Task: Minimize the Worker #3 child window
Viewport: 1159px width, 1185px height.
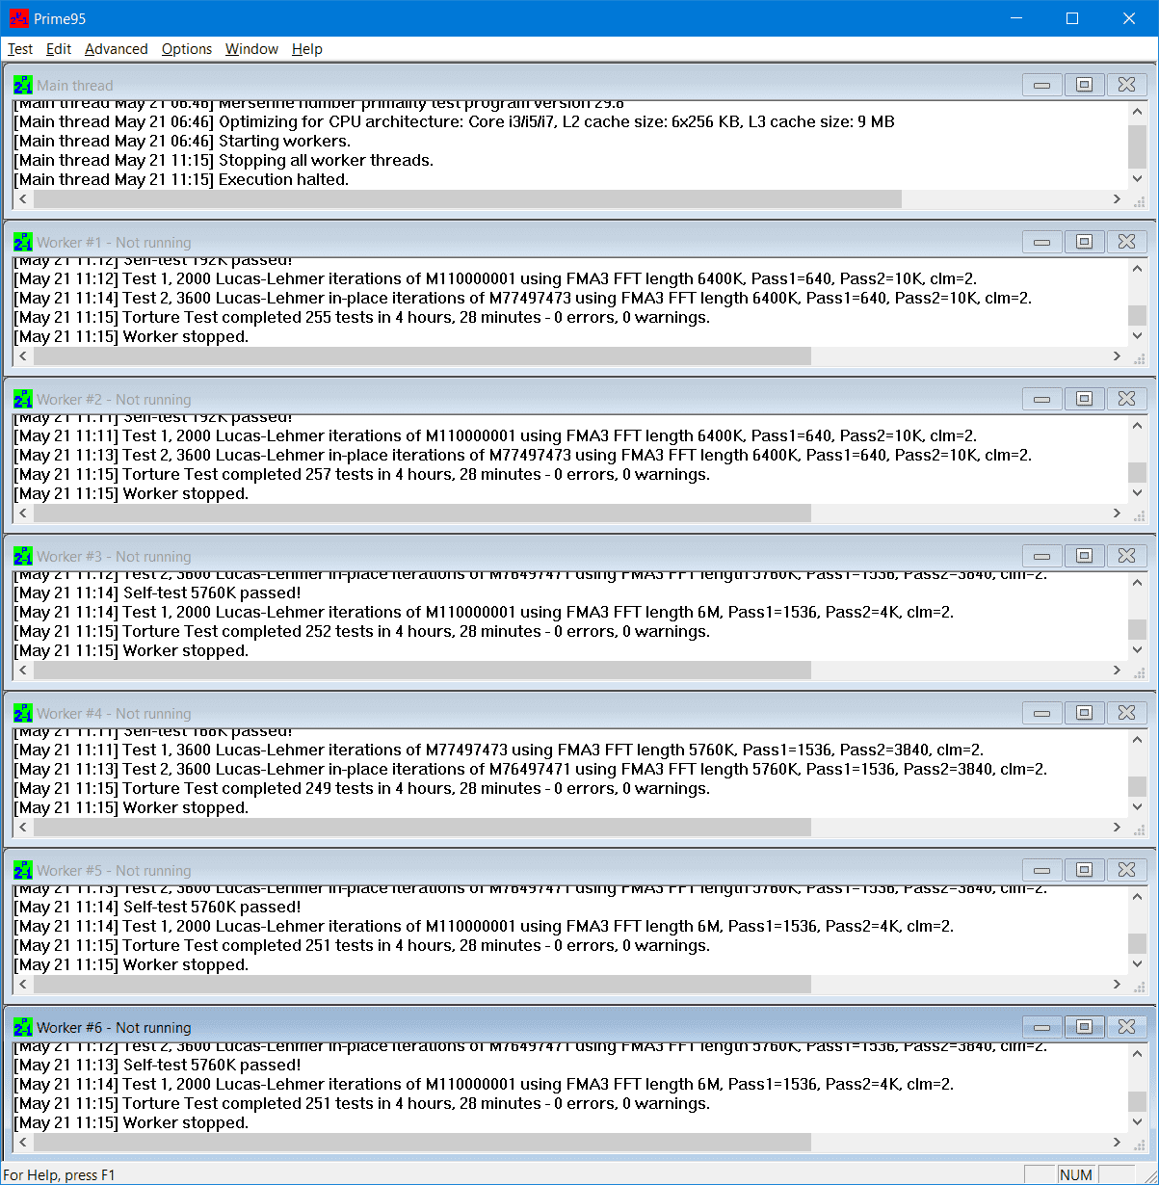Action: tap(1042, 556)
